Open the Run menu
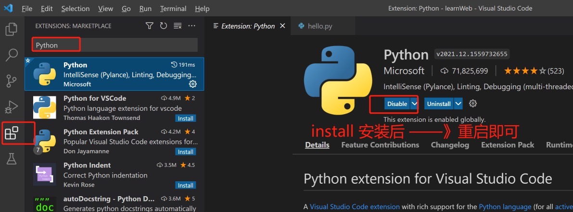The image size is (573, 212). [x=145, y=8]
